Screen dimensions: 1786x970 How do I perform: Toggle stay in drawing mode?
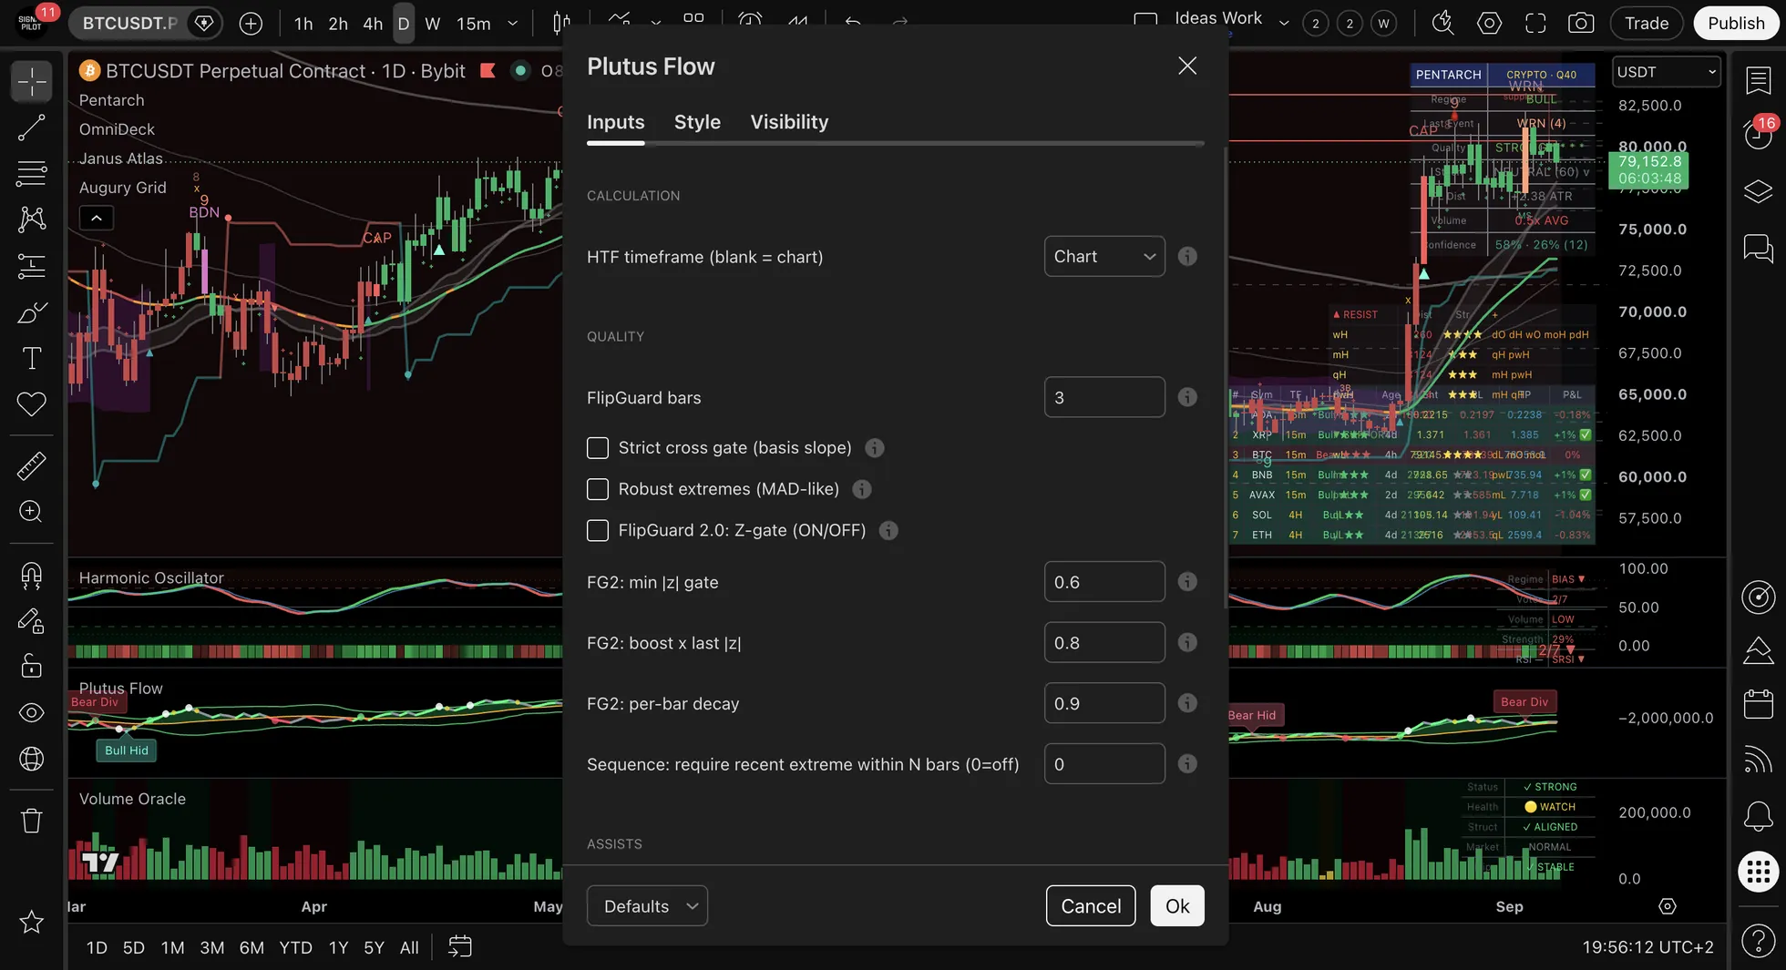(32, 621)
